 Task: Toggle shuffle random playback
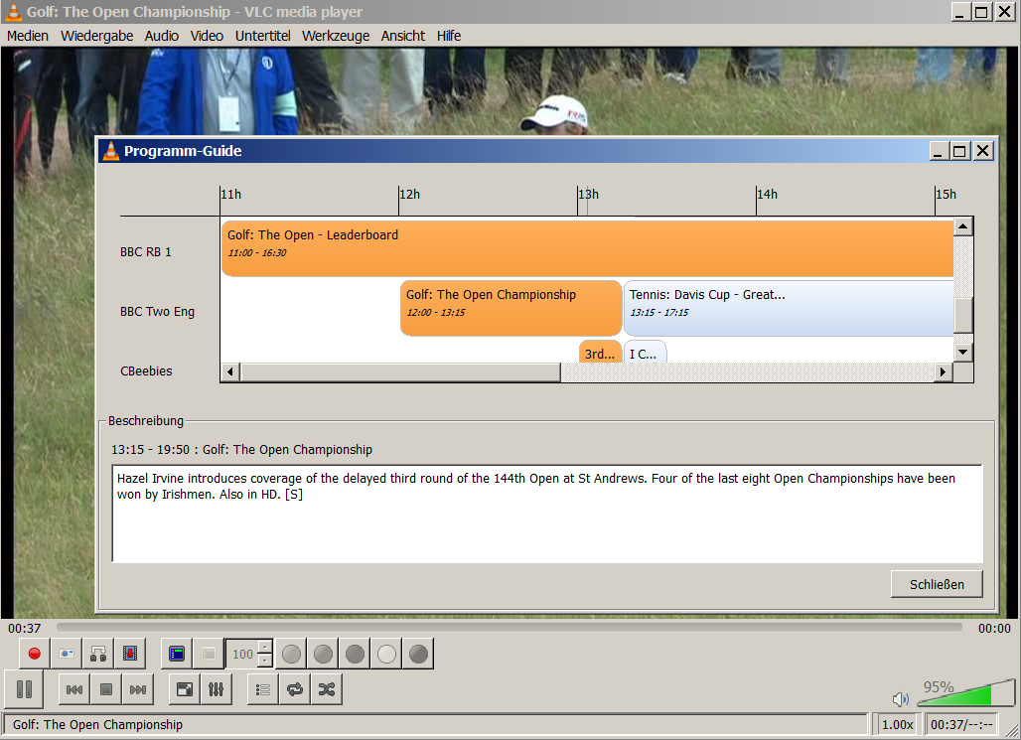pyautogui.click(x=327, y=689)
